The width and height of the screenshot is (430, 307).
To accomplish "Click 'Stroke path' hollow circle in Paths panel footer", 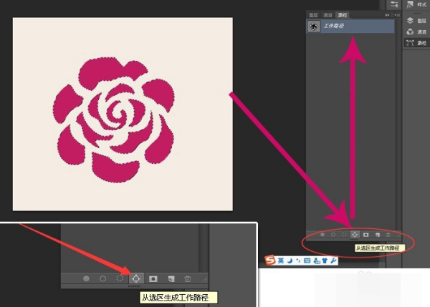I will 333,234.
